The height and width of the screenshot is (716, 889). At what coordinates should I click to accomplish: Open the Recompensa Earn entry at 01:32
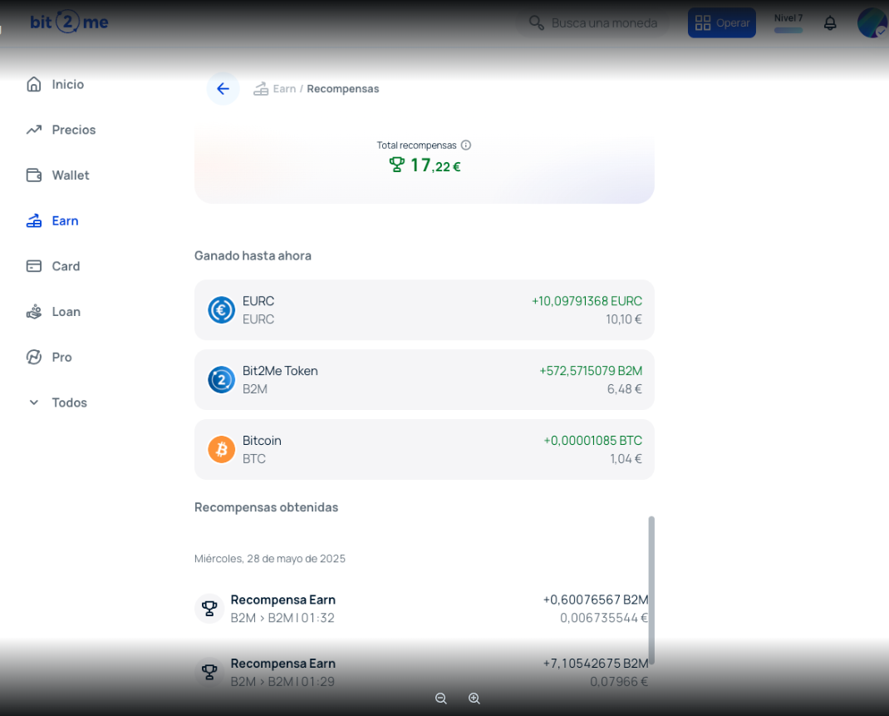[x=421, y=608]
